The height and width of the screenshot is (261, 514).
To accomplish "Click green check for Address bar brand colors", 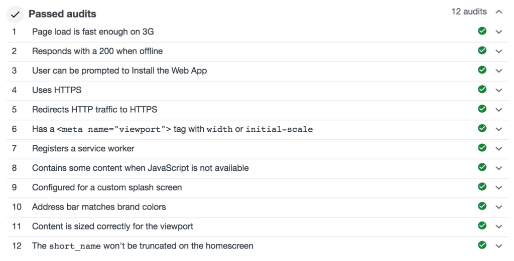I will [x=482, y=206].
